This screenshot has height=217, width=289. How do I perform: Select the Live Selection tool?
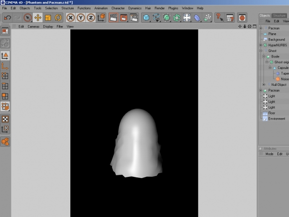27,18
